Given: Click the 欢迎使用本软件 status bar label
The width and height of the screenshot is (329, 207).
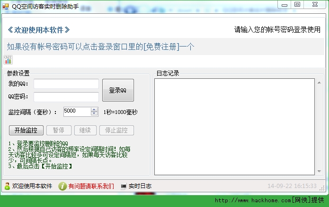Looking at the screenshot, I should (32, 186).
